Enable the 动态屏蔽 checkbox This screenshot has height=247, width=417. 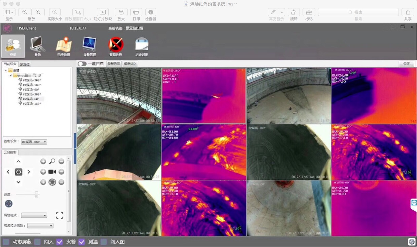pos(6,242)
